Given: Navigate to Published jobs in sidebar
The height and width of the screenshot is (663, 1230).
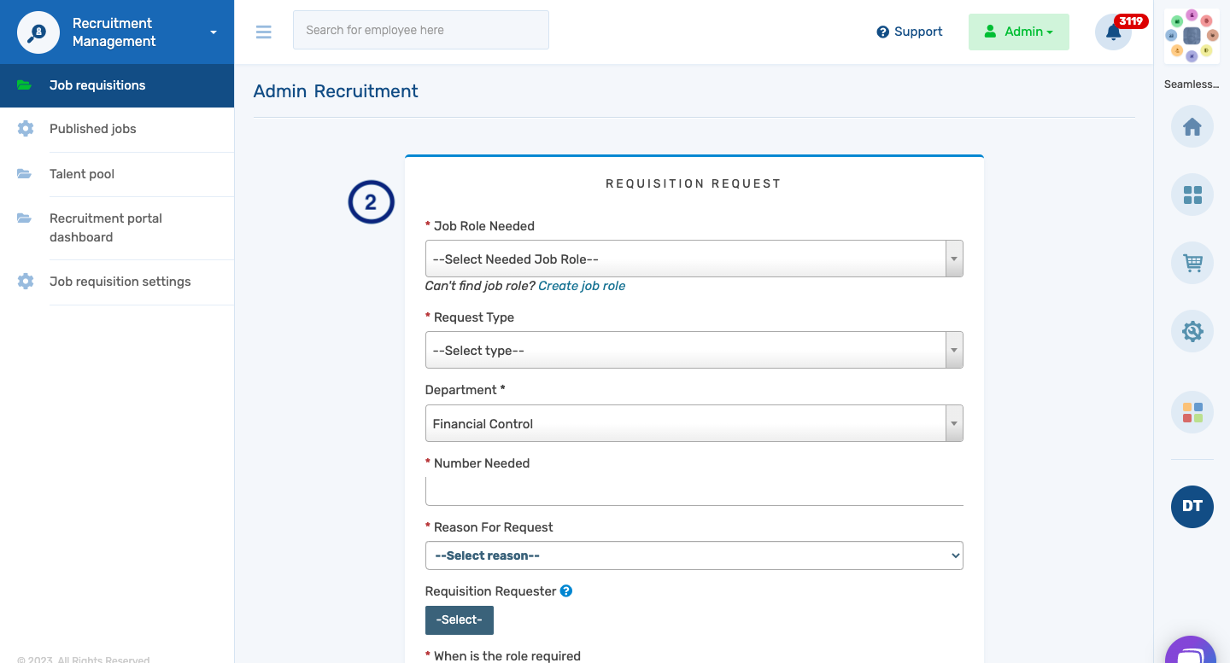Looking at the screenshot, I should (92, 128).
